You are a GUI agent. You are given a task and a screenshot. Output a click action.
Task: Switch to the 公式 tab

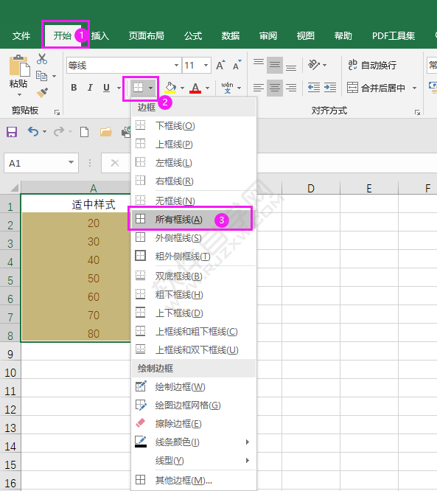193,35
